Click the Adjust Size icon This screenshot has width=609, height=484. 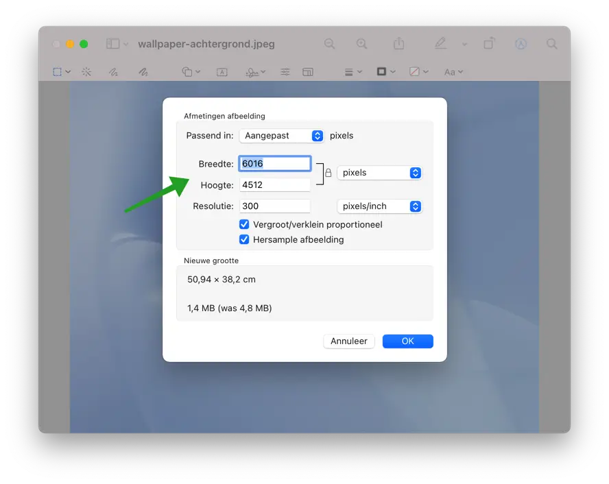click(308, 72)
